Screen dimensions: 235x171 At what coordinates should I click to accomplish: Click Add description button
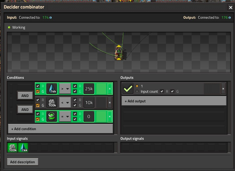23,162
